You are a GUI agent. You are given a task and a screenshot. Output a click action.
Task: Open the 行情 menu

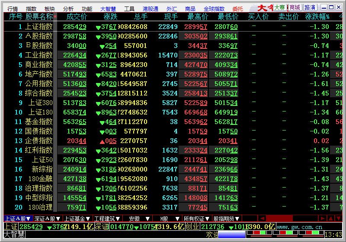coord(13,9)
